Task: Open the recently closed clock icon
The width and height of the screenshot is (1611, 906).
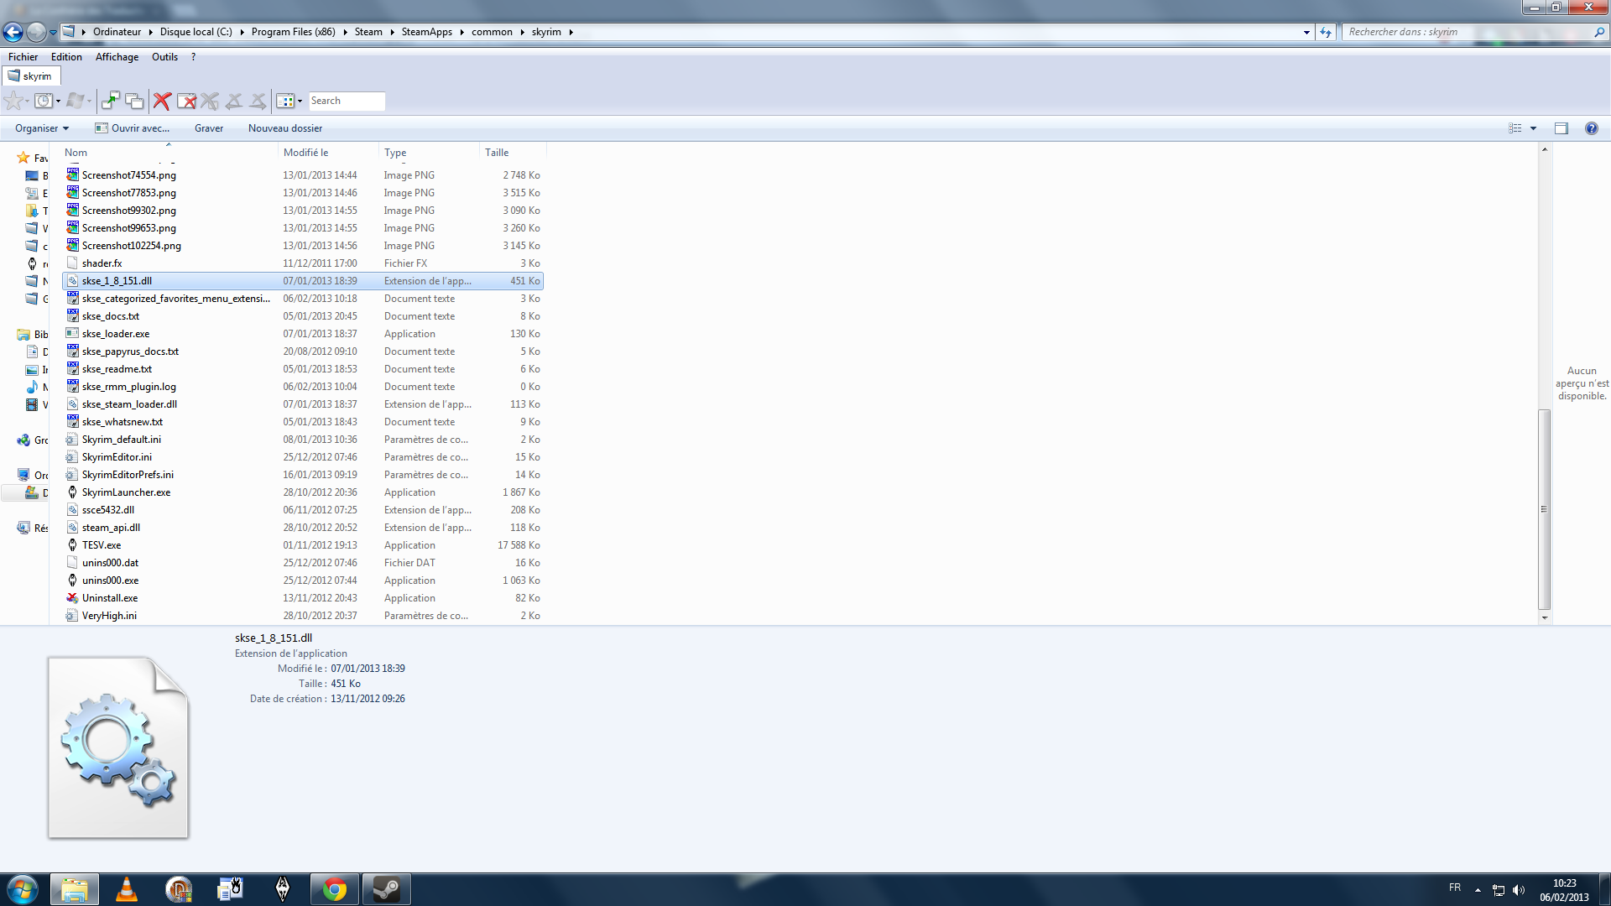Action: coord(44,101)
